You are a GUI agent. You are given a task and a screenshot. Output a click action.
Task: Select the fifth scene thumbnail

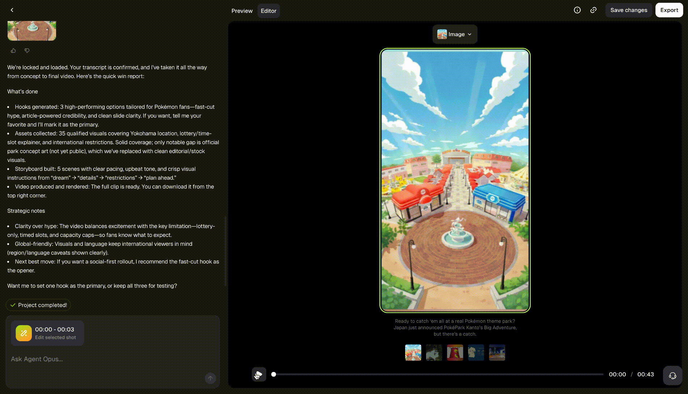pyautogui.click(x=497, y=352)
